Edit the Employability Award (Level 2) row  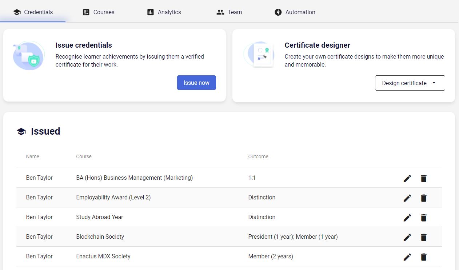click(x=407, y=198)
